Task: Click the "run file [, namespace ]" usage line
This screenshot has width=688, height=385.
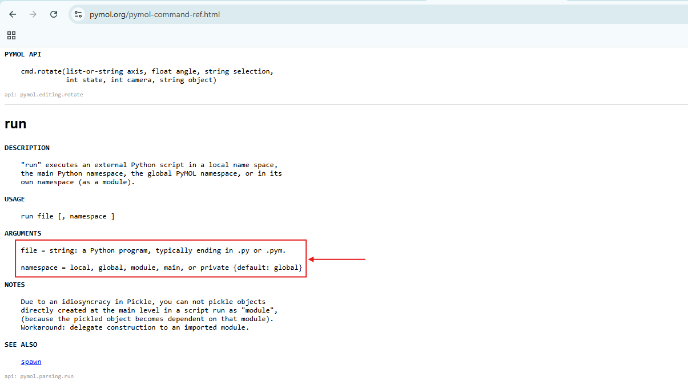Action: pyautogui.click(x=67, y=216)
